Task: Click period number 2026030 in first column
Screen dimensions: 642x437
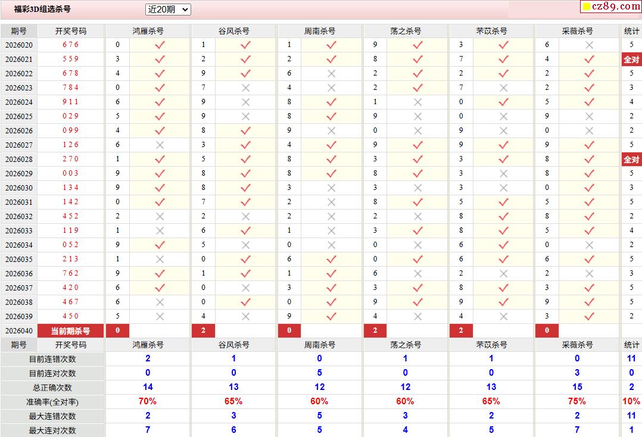Action: coord(19,188)
